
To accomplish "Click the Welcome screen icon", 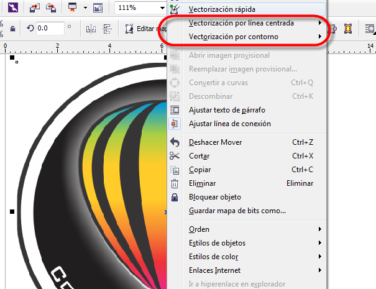I will click(x=98, y=8).
